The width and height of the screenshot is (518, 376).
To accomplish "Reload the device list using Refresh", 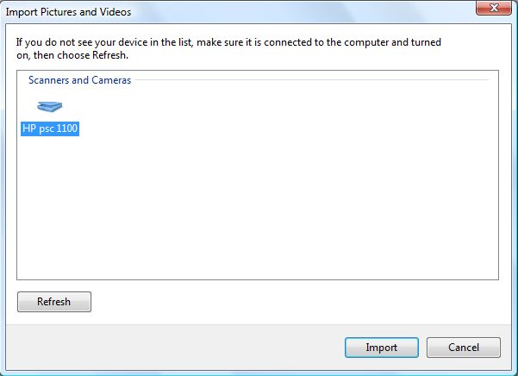I will click(x=54, y=302).
